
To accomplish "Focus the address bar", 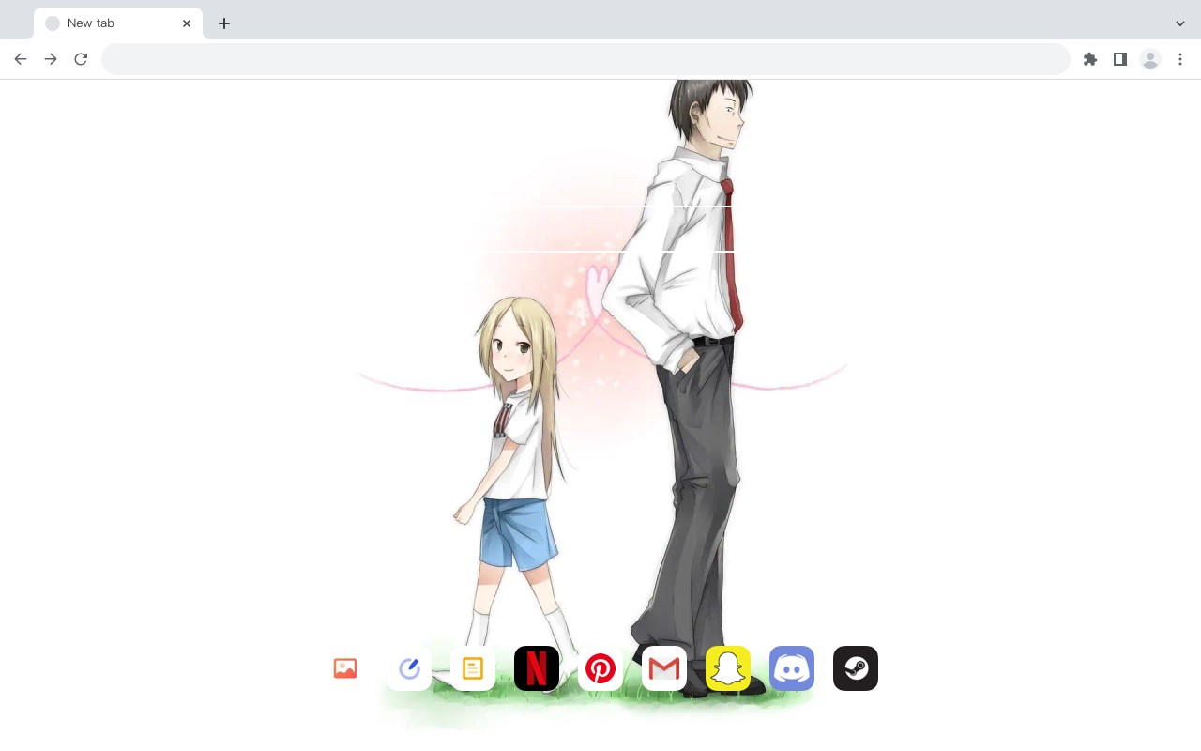I will point(585,59).
